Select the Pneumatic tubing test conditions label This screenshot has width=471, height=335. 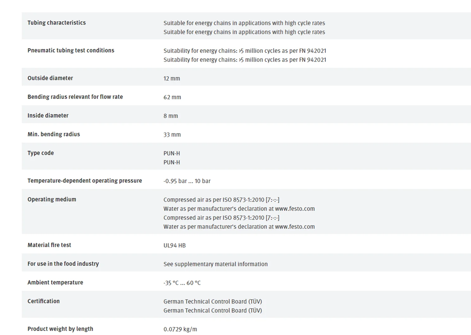71,50
